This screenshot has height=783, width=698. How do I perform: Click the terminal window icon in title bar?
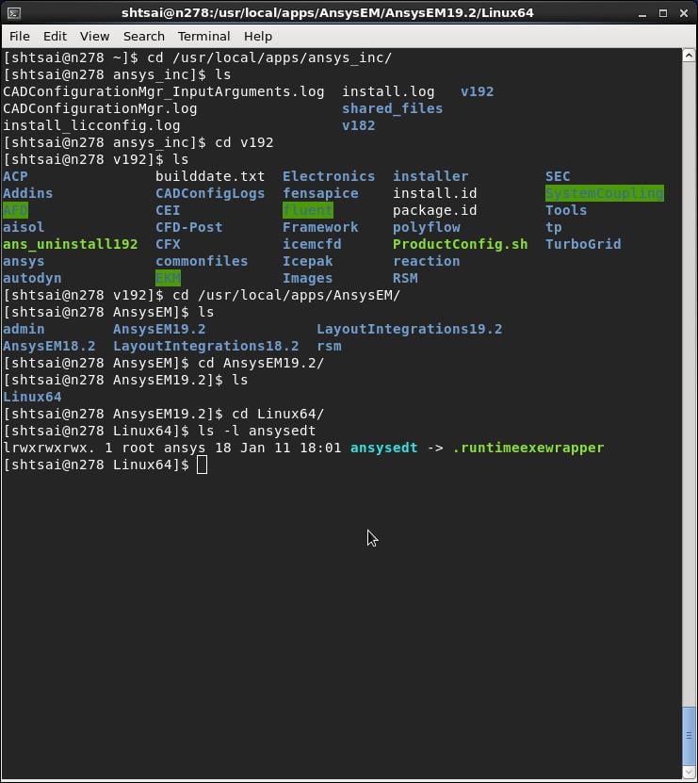coord(14,12)
